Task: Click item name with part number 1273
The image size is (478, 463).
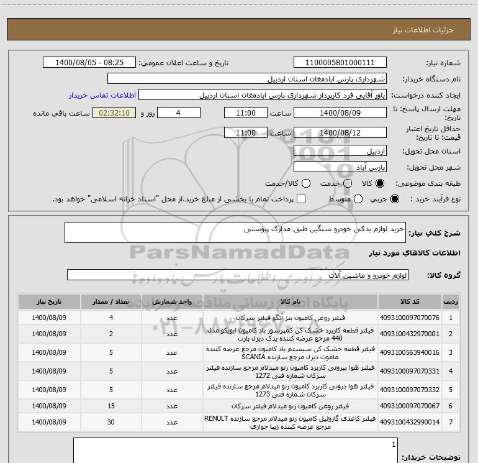Action: tap(291, 390)
